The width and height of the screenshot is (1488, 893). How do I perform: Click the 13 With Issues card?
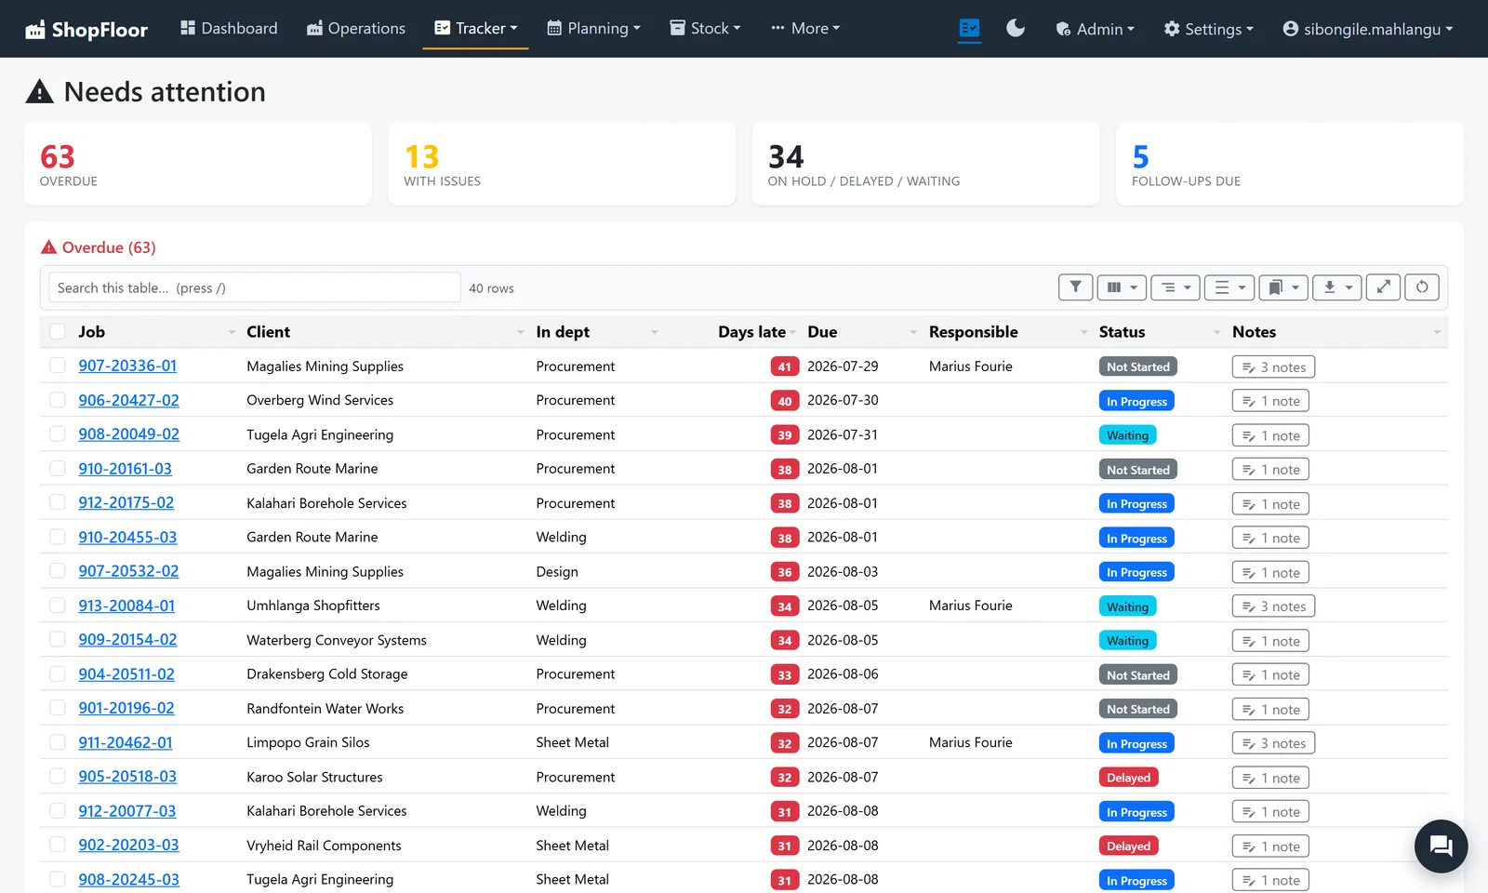coord(562,165)
